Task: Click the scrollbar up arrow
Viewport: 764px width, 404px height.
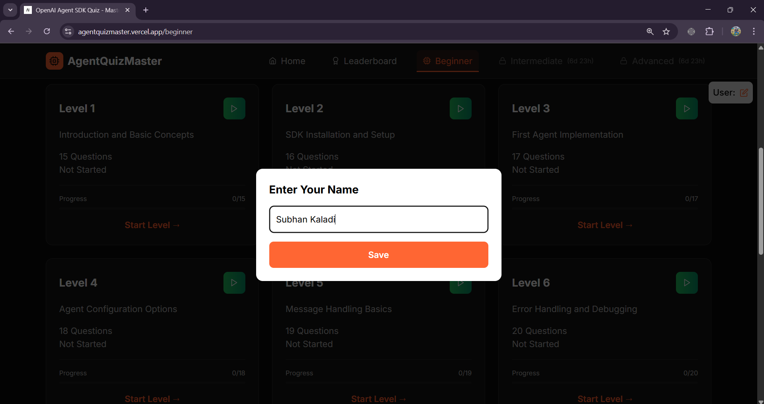Action: click(761, 47)
